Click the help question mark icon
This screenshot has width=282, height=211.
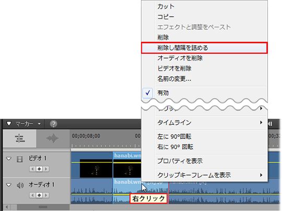pos(53,124)
